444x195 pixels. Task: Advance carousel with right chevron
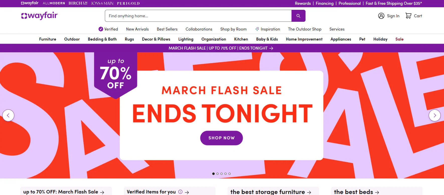pos(435,115)
